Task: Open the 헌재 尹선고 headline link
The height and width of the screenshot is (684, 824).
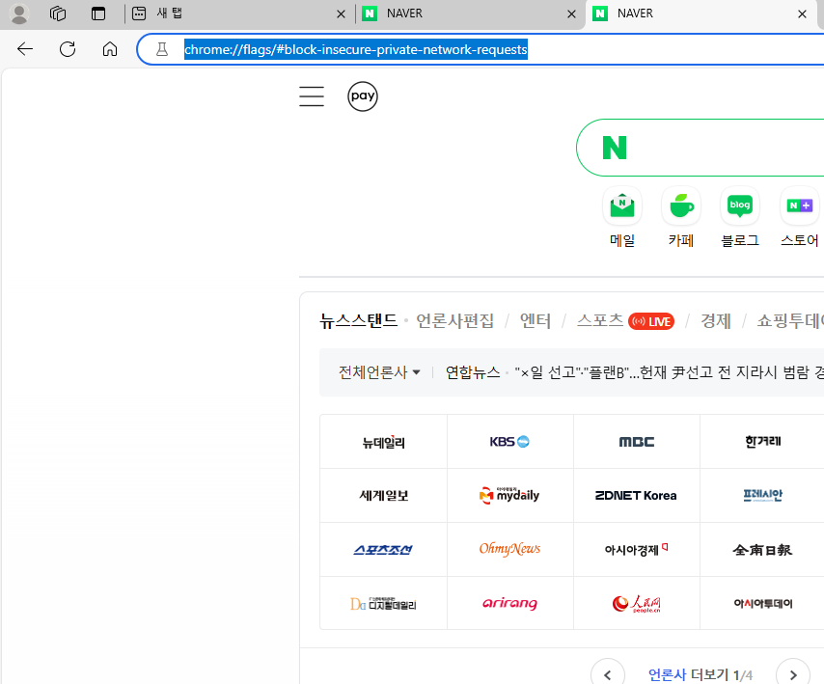Action: click(x=669, y=372)
